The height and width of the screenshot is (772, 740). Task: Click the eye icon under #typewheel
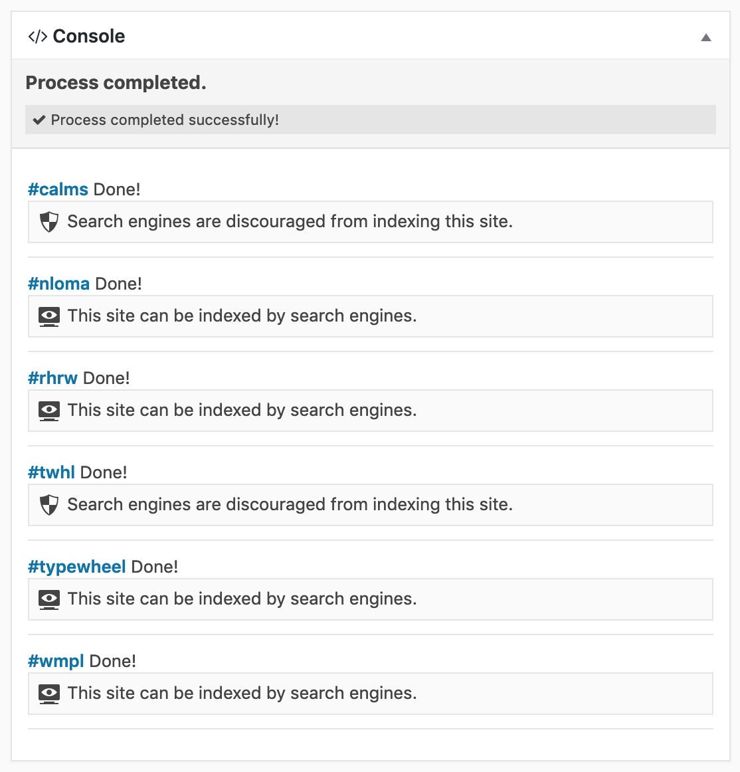[49, 599]
